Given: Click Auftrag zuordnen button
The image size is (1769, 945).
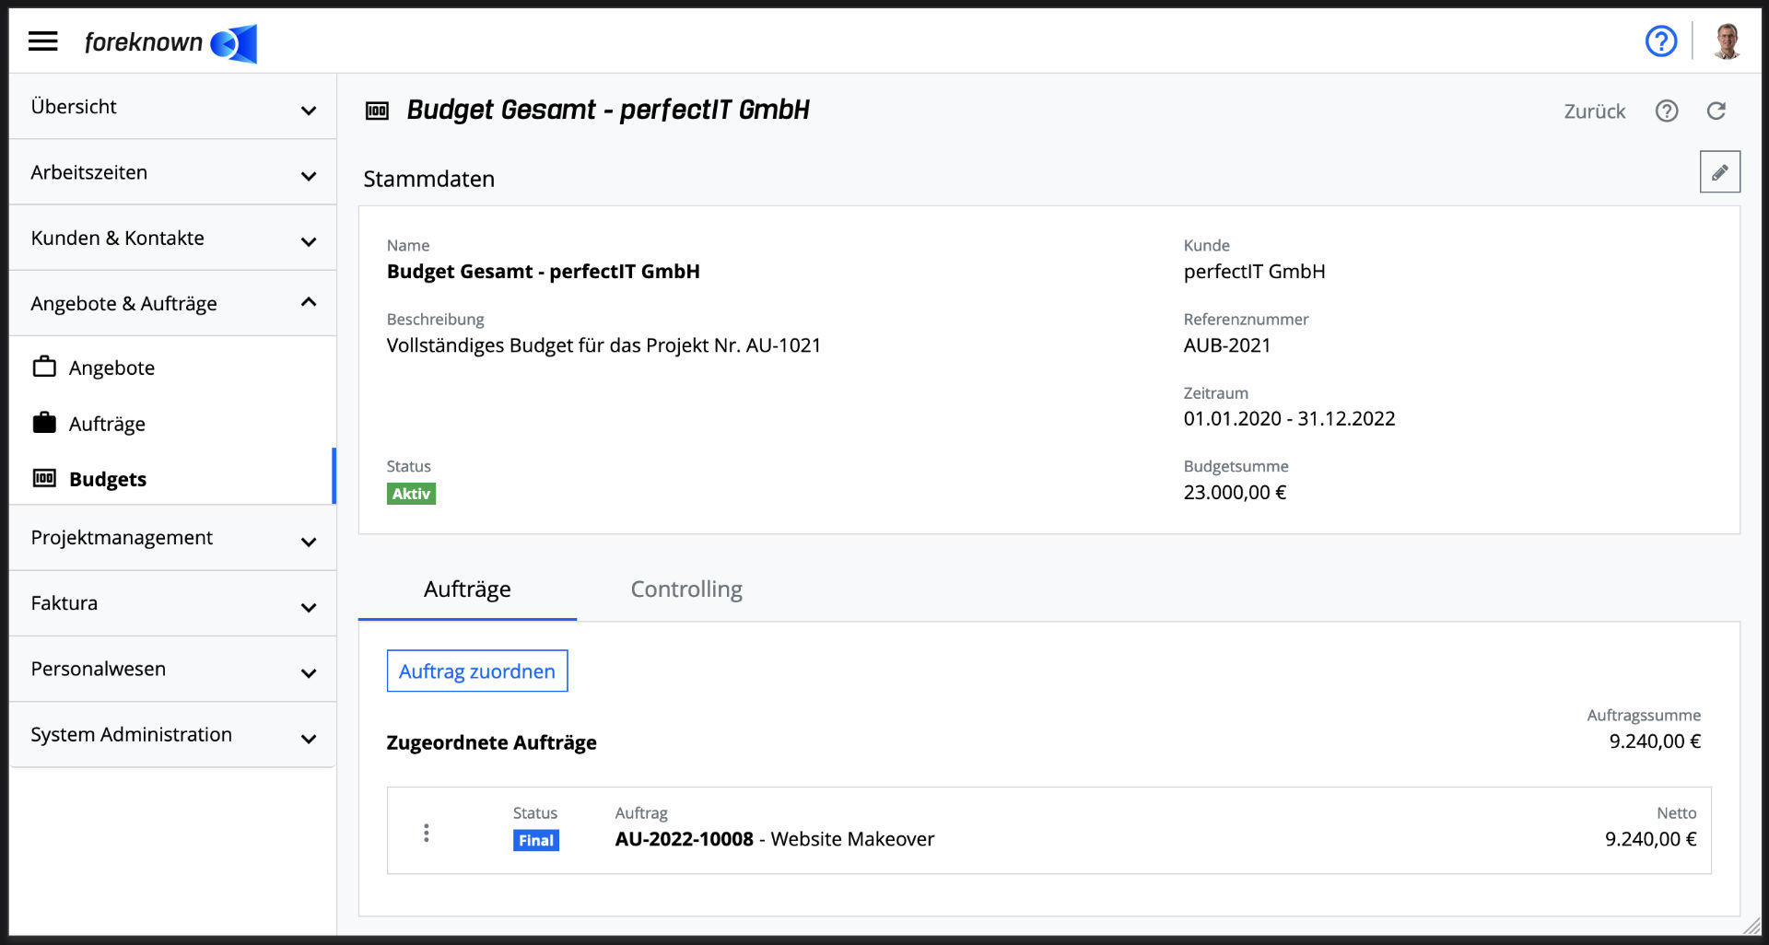Looking at the screenshot, I should (477, 671).
